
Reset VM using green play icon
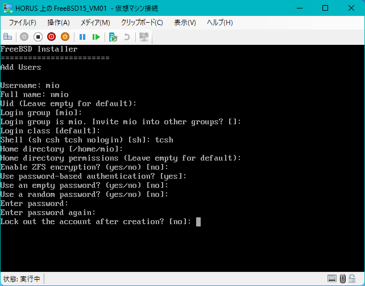click(x=96, y=37)
